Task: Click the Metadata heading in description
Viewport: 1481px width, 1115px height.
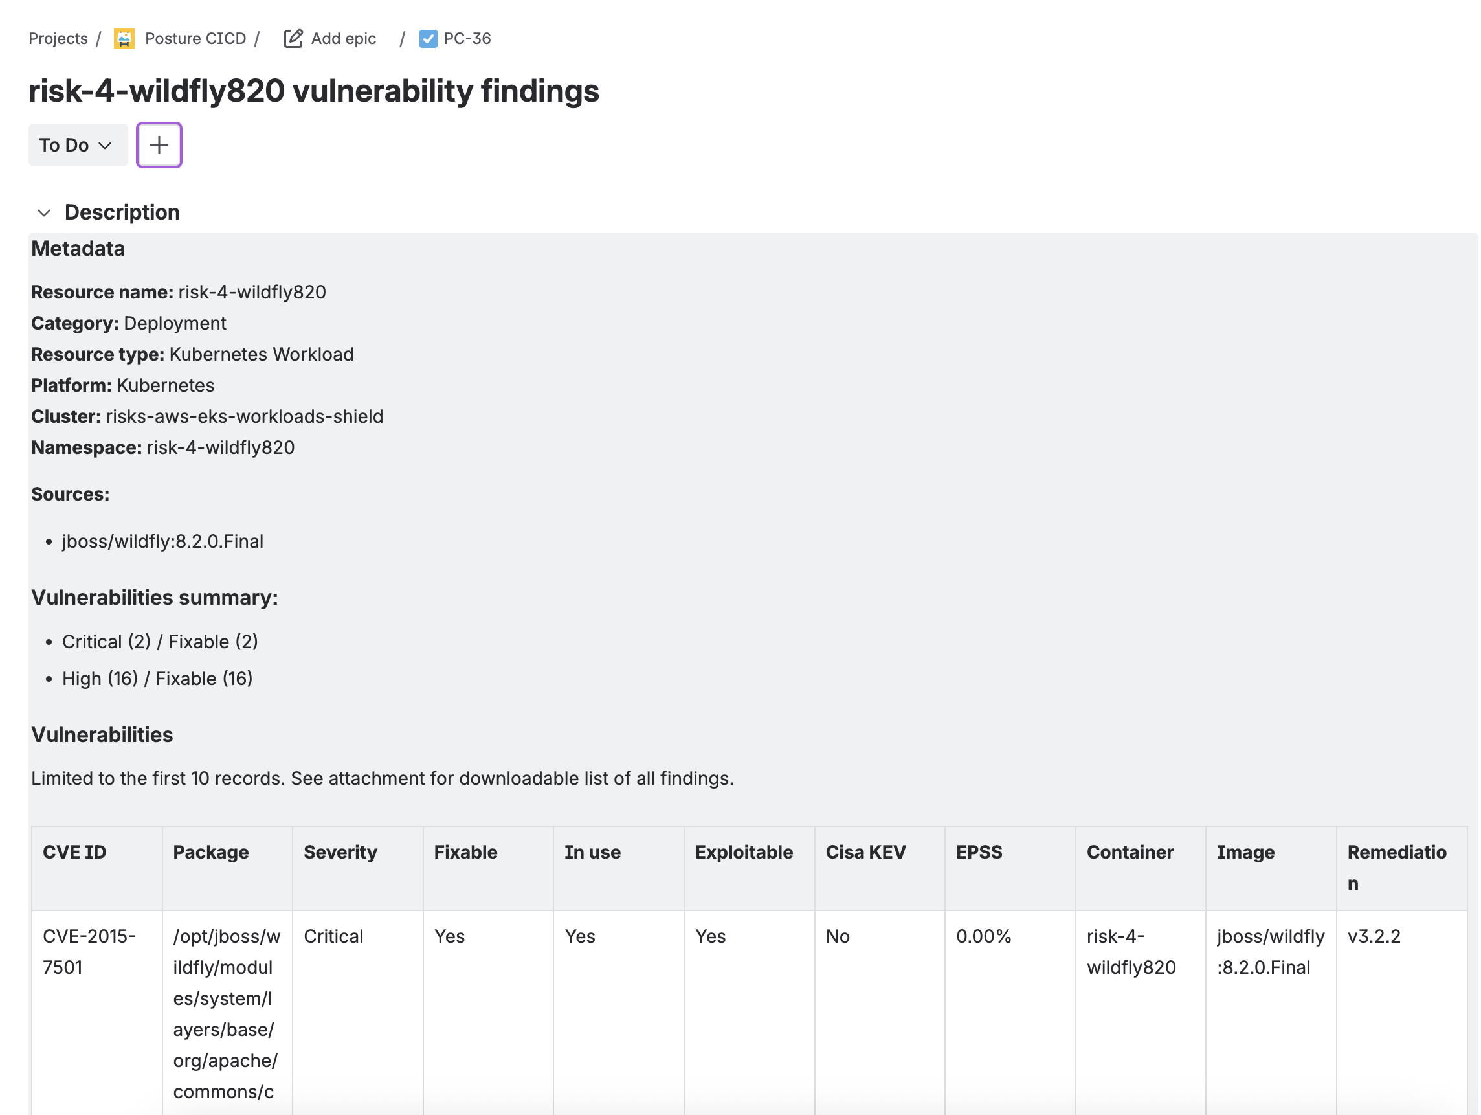Action: click(x=78, y=249)
